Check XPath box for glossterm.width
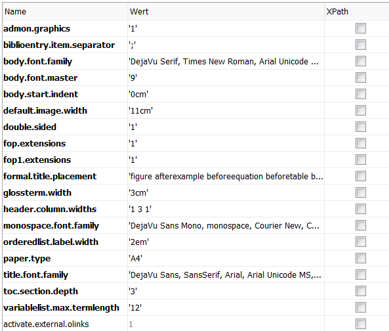The image size is (389, 331). [361, 192]
